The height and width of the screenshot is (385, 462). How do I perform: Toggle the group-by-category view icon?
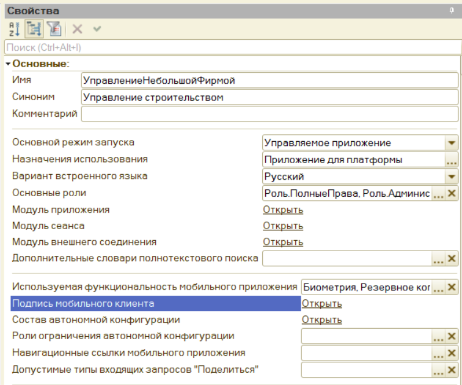[34, 28]
